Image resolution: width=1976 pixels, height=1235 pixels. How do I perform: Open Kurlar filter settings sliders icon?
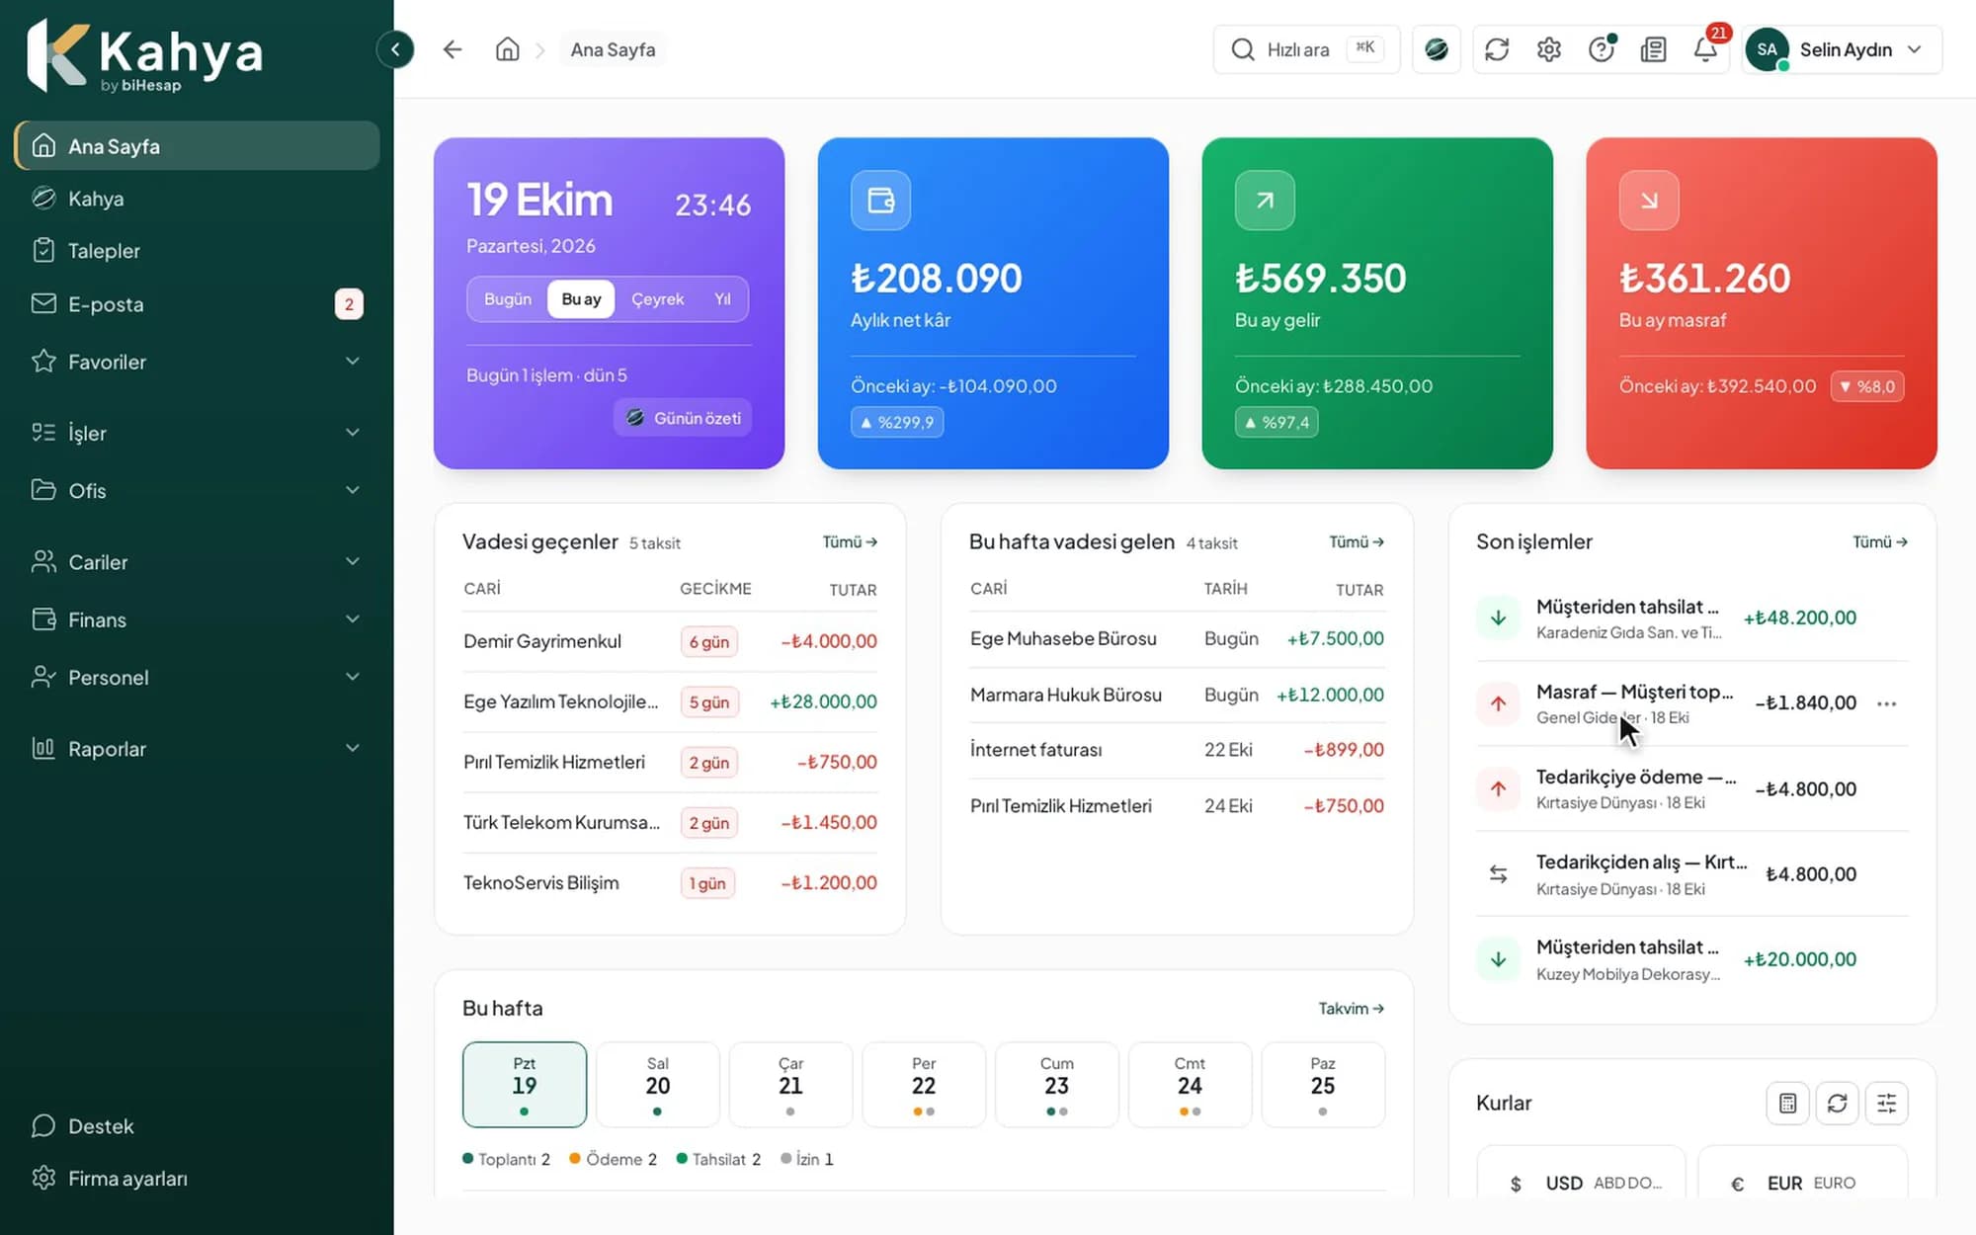point(1886,1103)
